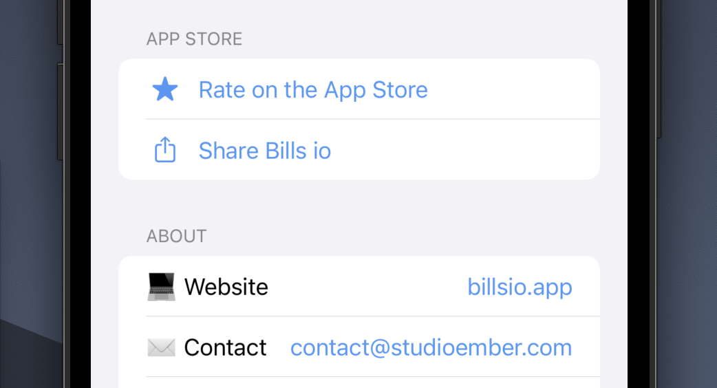Open the billsio.app website link
The image size is (717, 388).
520,286
